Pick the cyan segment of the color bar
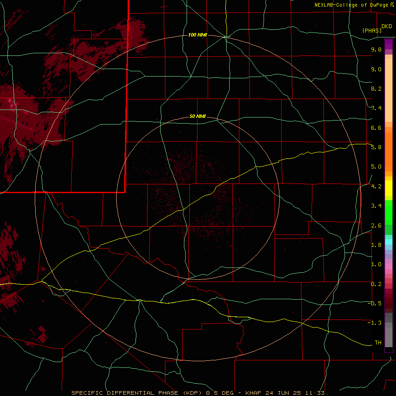Viewport: 396px width, 396px height. (x=389, y=242)
